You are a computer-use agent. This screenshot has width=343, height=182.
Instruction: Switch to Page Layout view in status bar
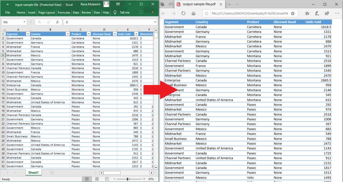point(96,179)
